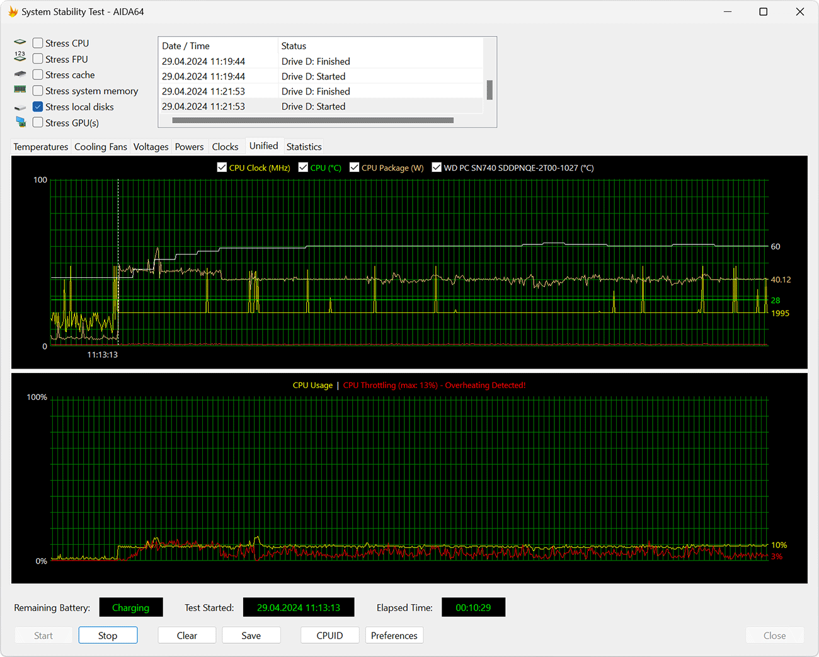
Task: Open the Statistics tab
Action: (x=304, y=147)
